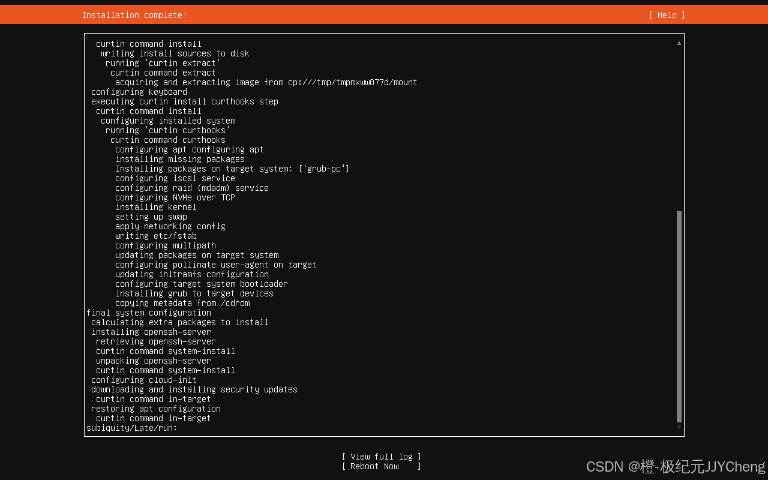Select the 'writing etc/fstab' log line
The width and height of the screenshot is (768, 480).
pyautogui.click(x=156, y=236)
